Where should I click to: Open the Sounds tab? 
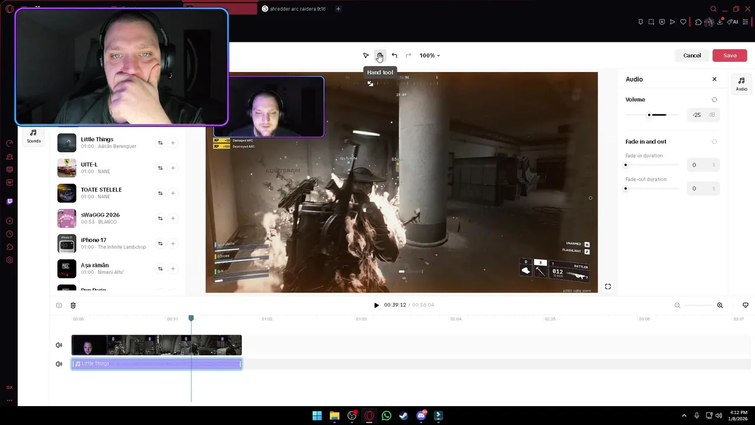click(x=34, y=136)
